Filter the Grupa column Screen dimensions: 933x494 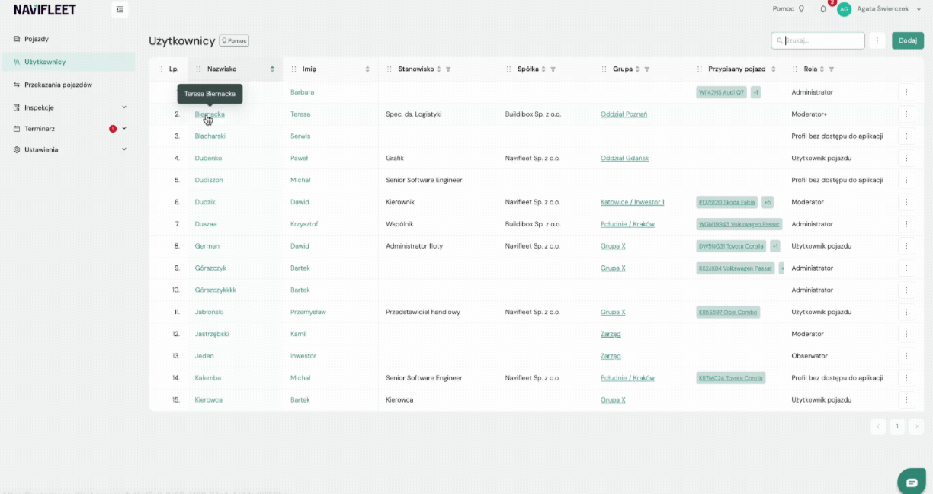click(x=646, y=69)
